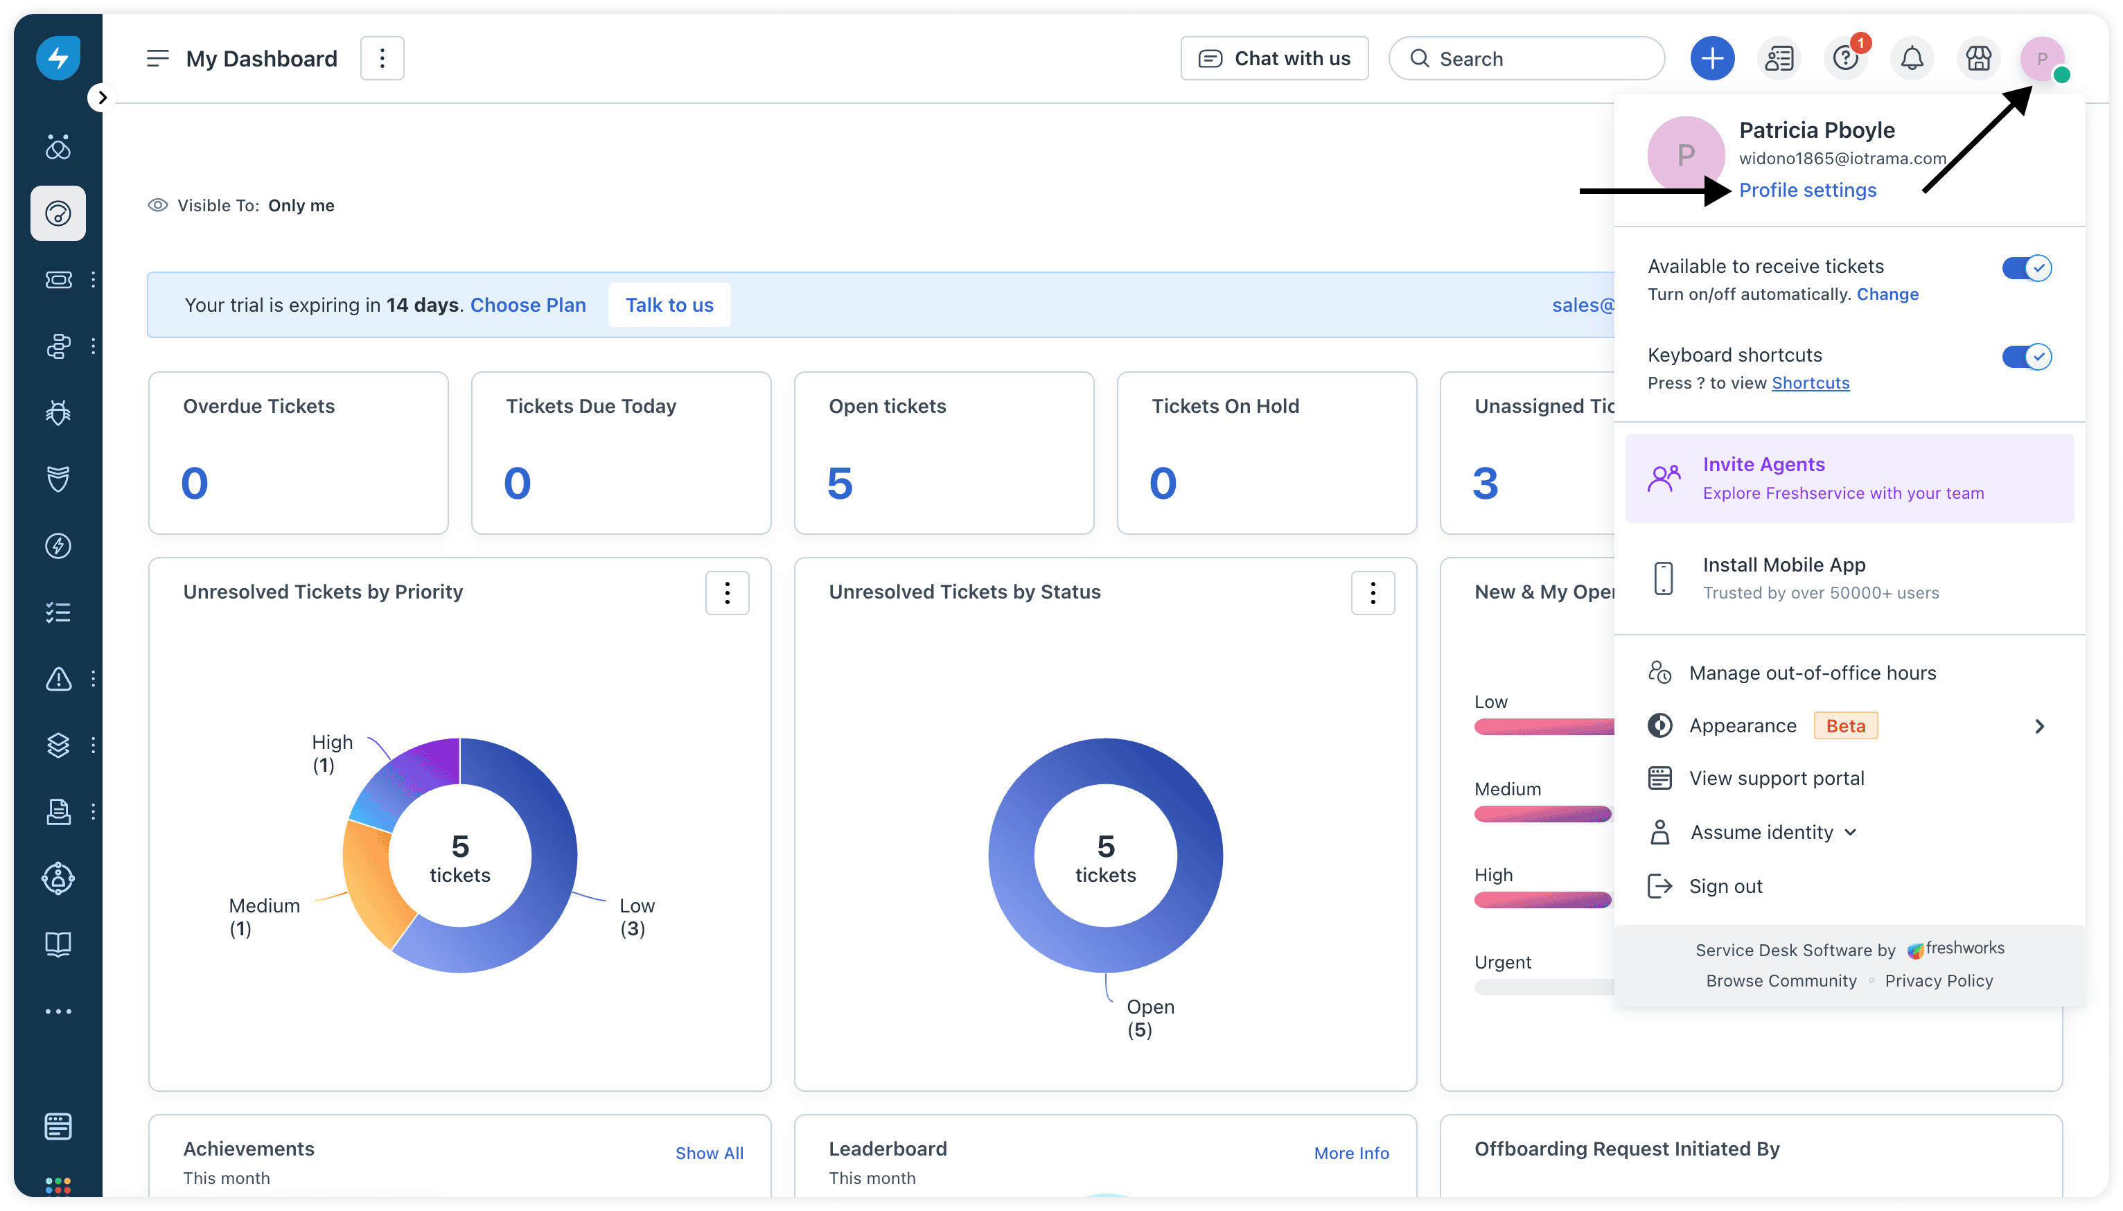This screenshot has height=1211, width=2123.
Task: Open the tickets icon in sidebar
Action: [x=58, y=279]
